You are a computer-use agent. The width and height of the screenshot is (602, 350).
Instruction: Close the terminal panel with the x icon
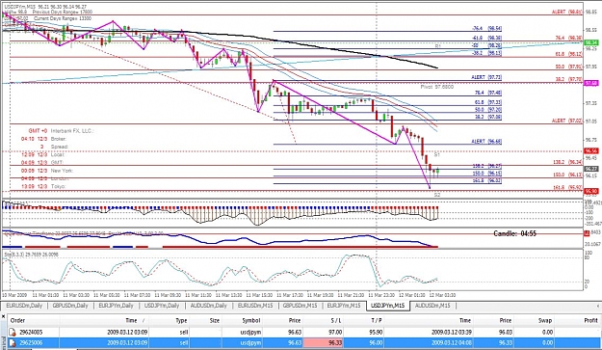pos(3,316)
